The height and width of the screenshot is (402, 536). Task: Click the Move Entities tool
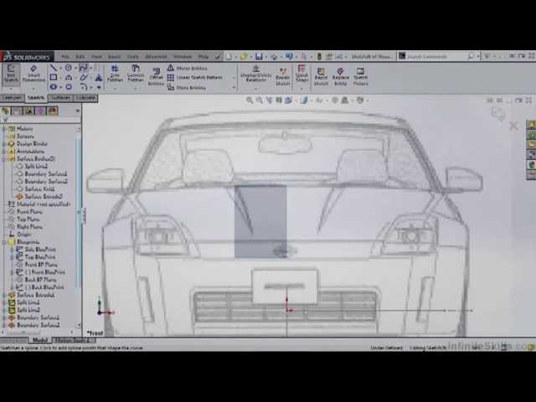(187, 87)
